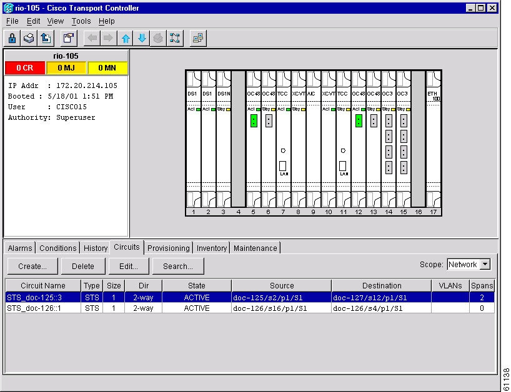Click the red 0 CR alarm indicator
Image resolution: width=511 pixels, height=392 pixels.
pyautogui.click(x=25, y=67)
